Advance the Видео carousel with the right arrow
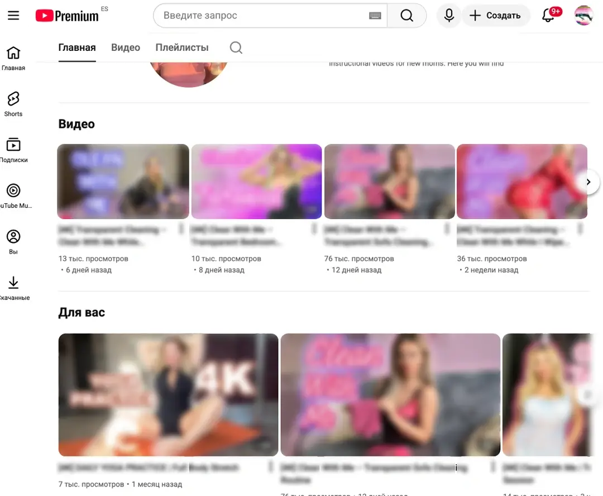 click(x=588, y=182)
